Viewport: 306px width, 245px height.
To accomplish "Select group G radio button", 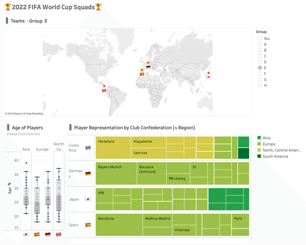I will (x=260, y=79).
